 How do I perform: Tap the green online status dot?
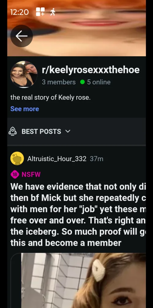point(83,82)
